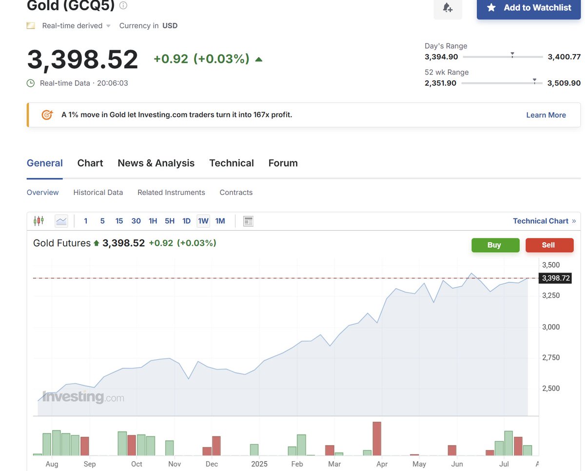Switch to the Chart tab
Image resolution: width=585 pixels, height=471 pixels.
(x=90, y=163)
